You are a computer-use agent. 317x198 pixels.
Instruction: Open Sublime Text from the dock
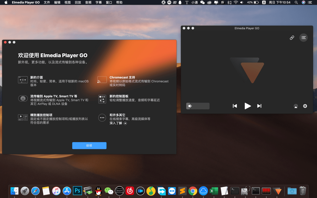point(182,191)
